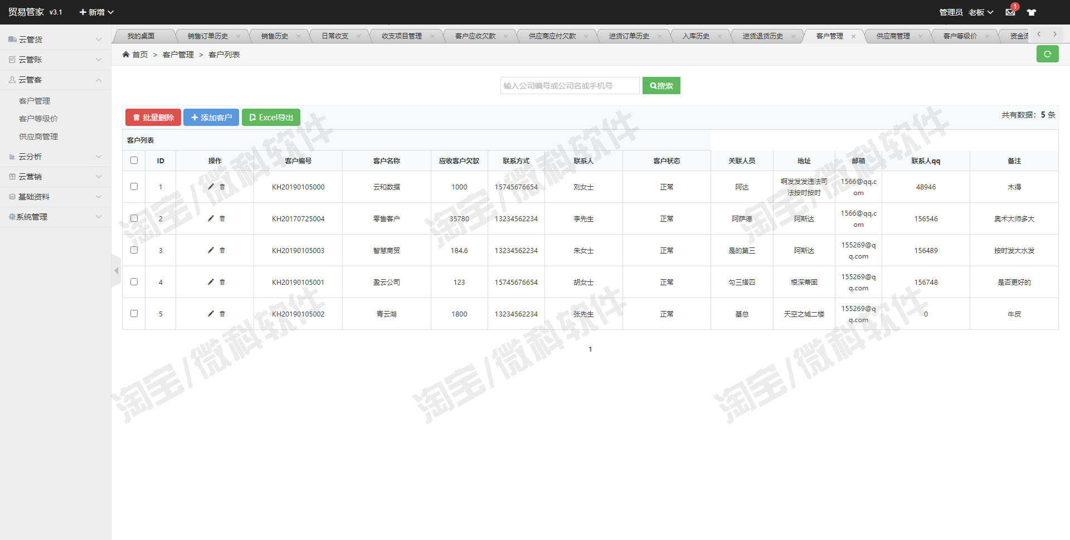Image resolution: width=1070 pixels, height=540 pixels.
Task: Edit customer 云和数据 with pencil icon
Action: (211, 187)
